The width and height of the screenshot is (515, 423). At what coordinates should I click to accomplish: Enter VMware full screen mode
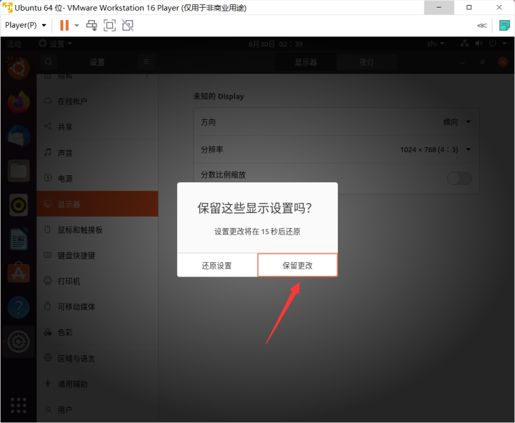110,25
